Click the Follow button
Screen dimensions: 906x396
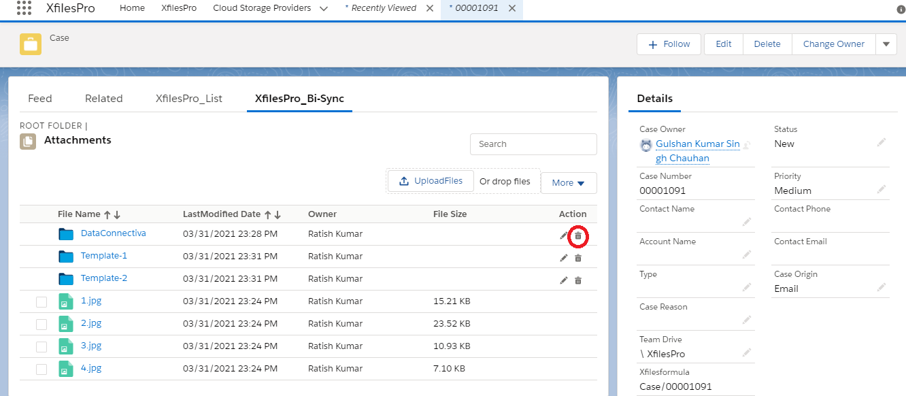[x=669, y=44]
